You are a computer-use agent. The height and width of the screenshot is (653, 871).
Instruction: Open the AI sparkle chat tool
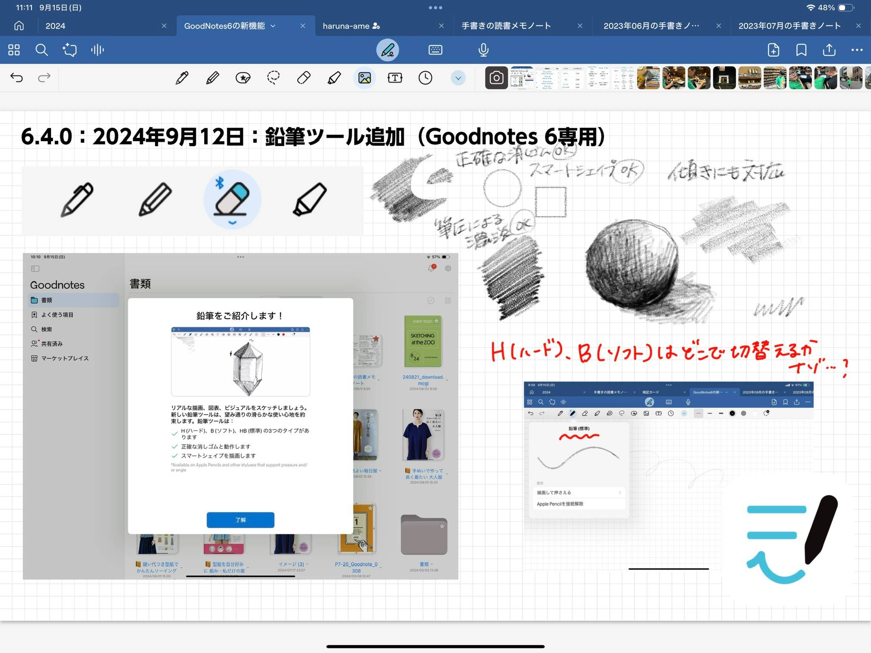(70, 50)
